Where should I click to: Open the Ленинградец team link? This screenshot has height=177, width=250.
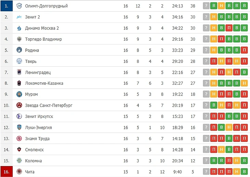click(38, 72)
